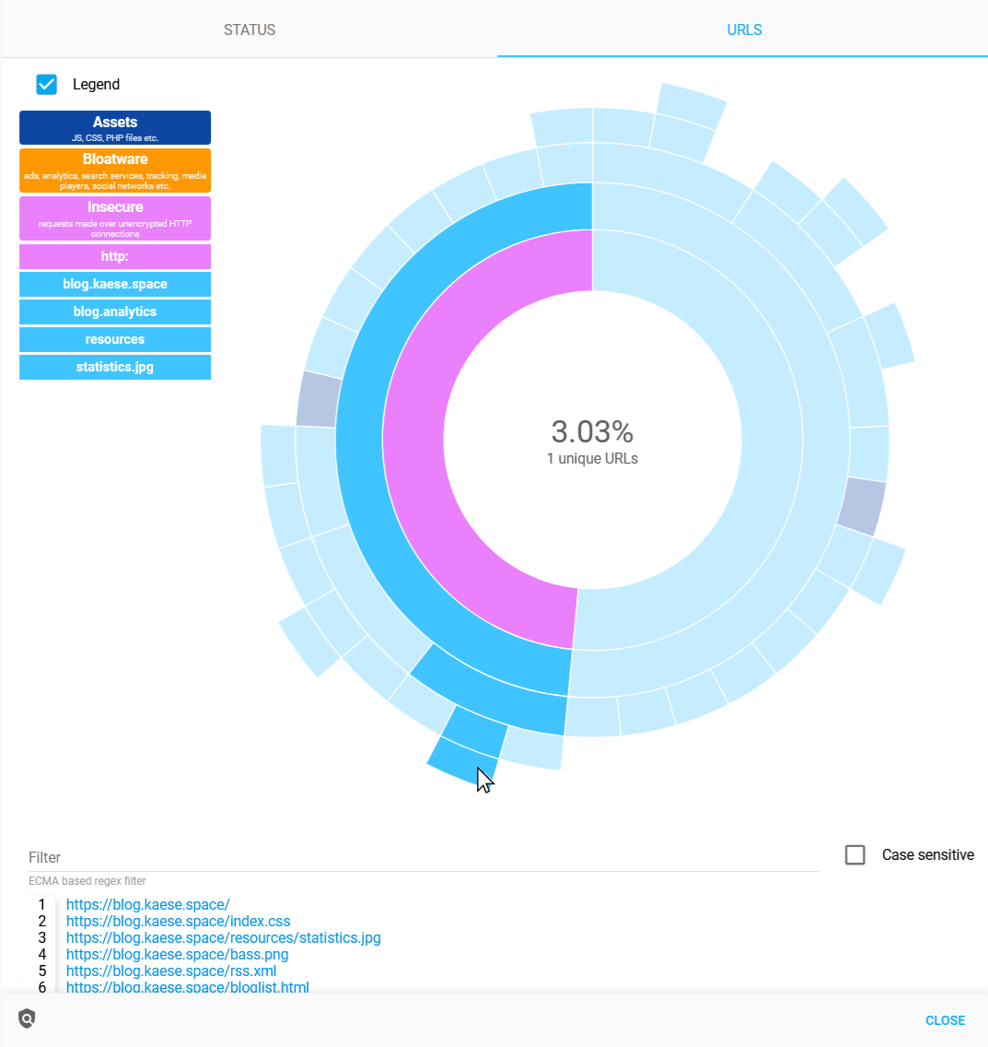Click the orange Bloatware legend swatch
This screenshot has height=1047, width=988.
click(115, 171)
